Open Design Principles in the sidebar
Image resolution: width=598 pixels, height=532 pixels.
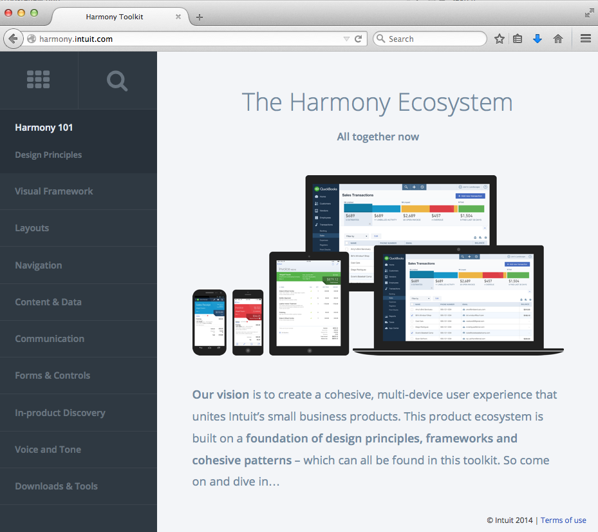48,155
